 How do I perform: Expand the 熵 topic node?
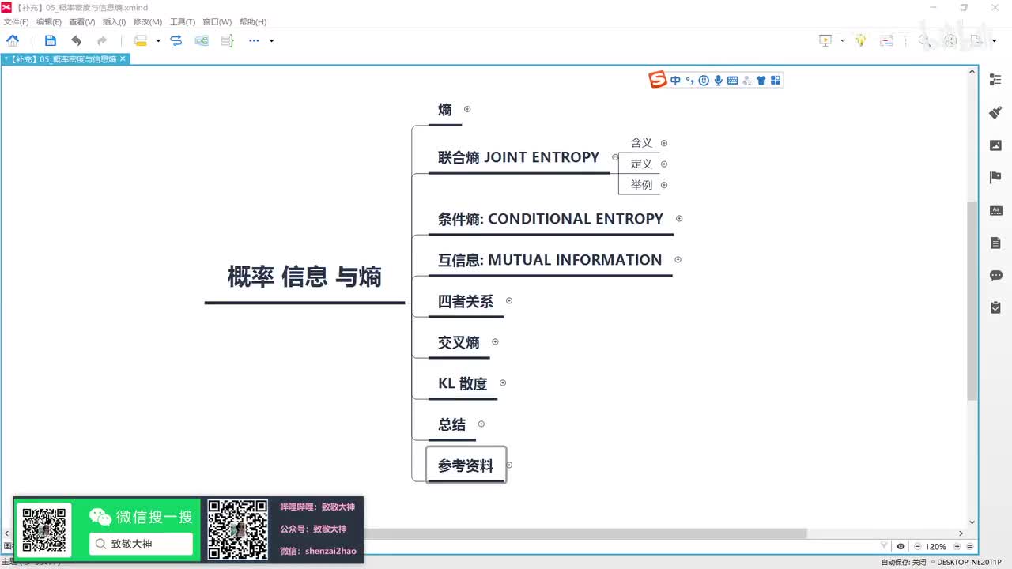click(467, 109)
